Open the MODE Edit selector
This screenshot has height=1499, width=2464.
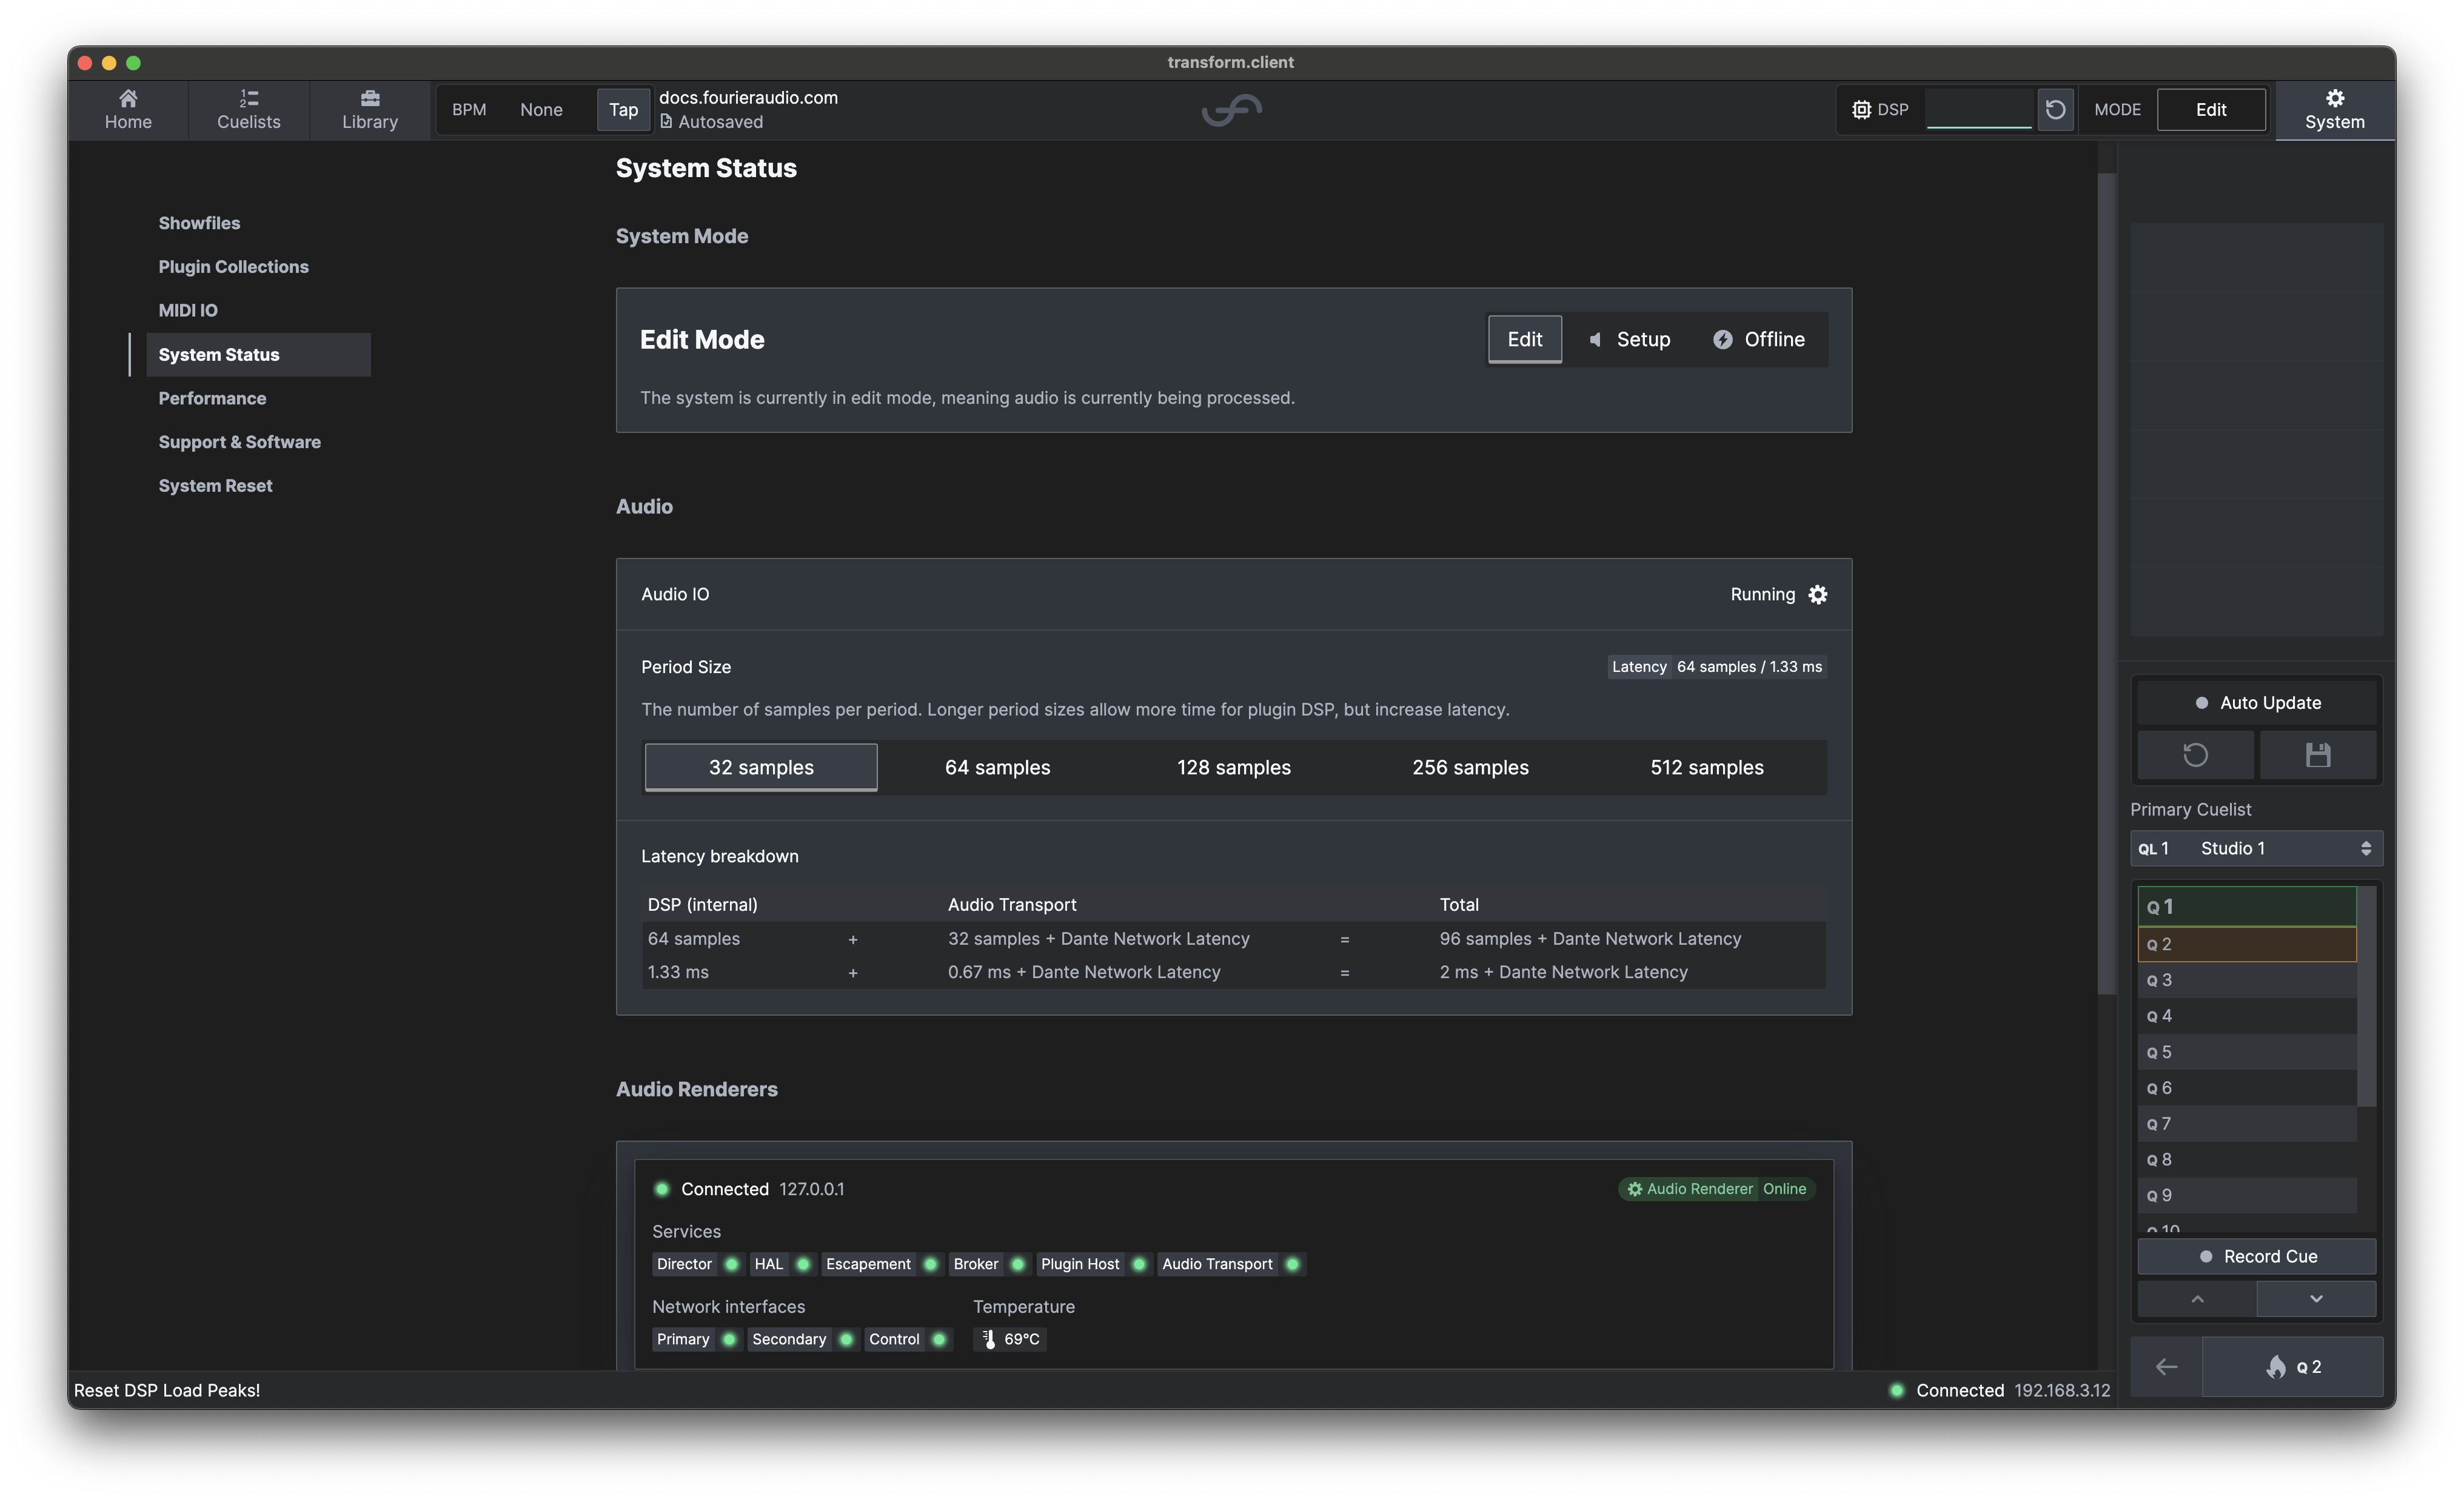[2211, 110]
